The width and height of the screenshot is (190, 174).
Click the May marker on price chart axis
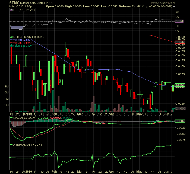tap(139, 113)
